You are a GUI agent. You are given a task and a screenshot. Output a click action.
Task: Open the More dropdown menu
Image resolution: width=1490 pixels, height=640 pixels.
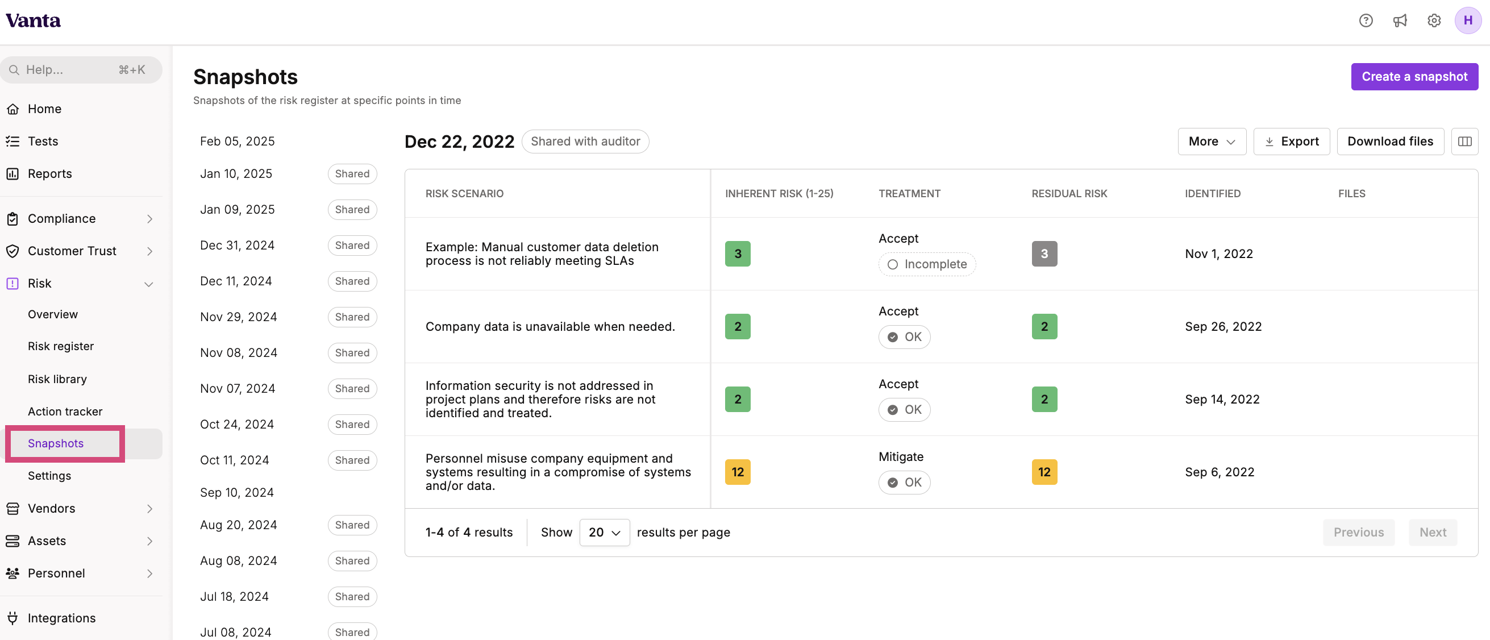(x=1212, y=142)
